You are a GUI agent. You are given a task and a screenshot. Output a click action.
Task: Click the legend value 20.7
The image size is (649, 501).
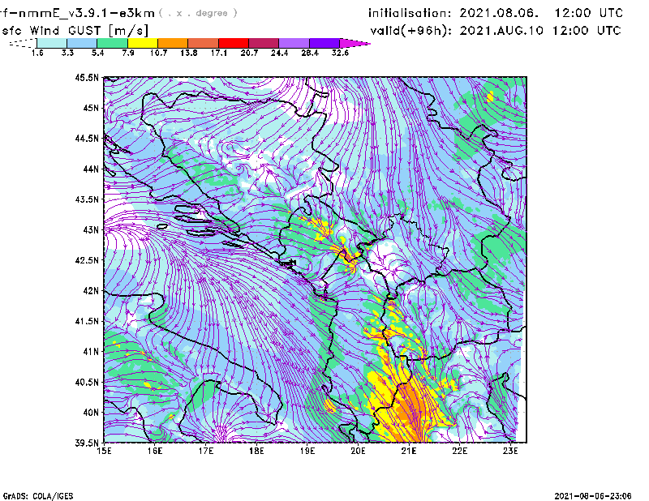click(249, 53)
